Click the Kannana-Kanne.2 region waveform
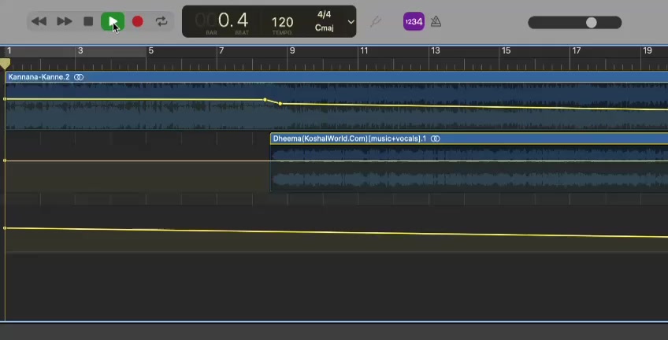Image resolution: width=668 pixels, height=340 pixels. [336, 106]
